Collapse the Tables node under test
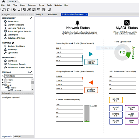This screenshot has width=139, height=139. [6, 88]
